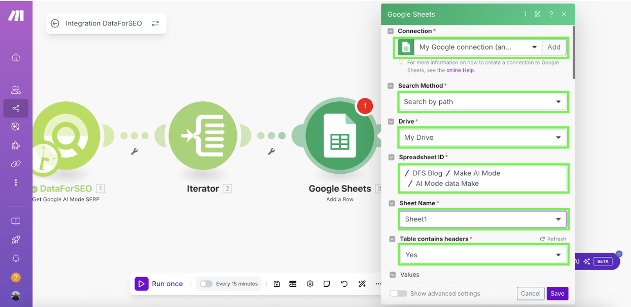Image resolution: width=631 pixels, height=307 pixels.
Task: Toggle map checkbox beside Spreadsheet ID
Action: [x=392, y=157]
